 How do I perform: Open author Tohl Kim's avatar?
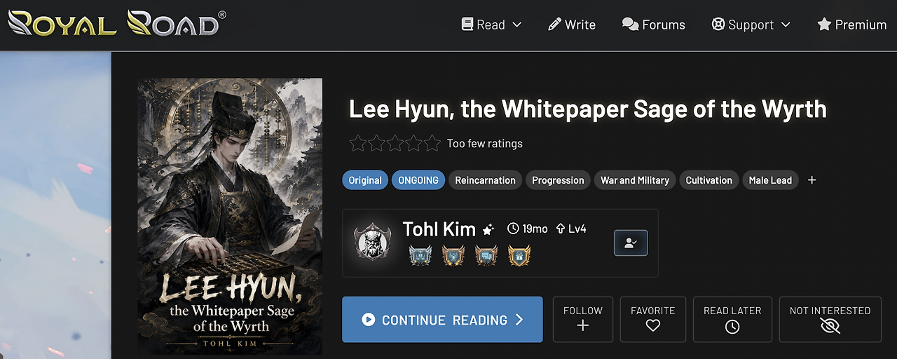[372, 243]
